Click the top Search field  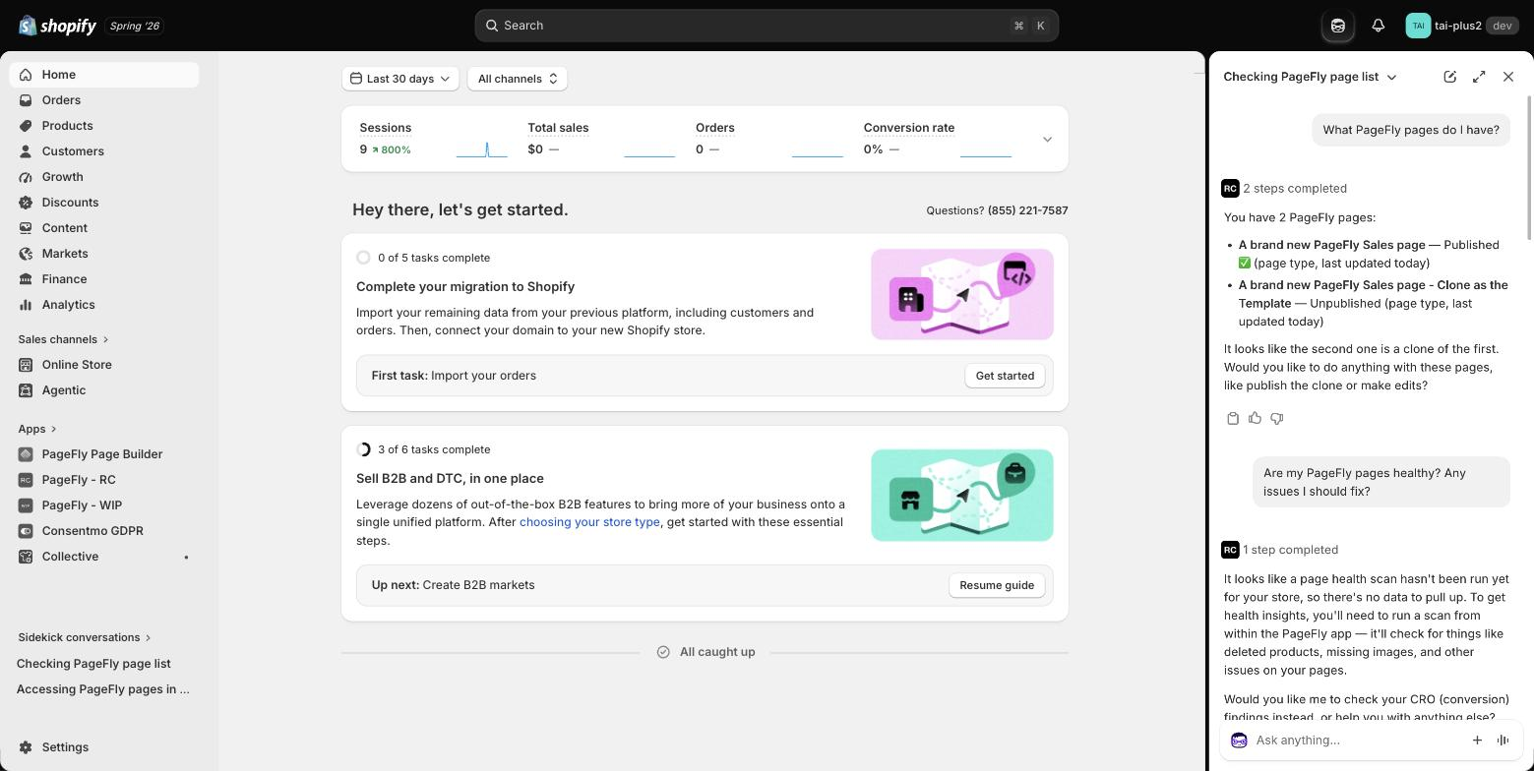pos(767,26)
